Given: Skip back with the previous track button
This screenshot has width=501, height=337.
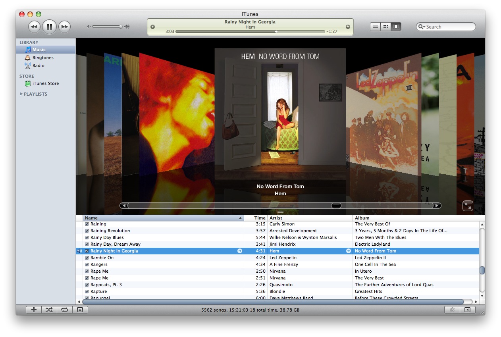Looking at the screenshot, I should pyautogui.click(x=35, y=27).
